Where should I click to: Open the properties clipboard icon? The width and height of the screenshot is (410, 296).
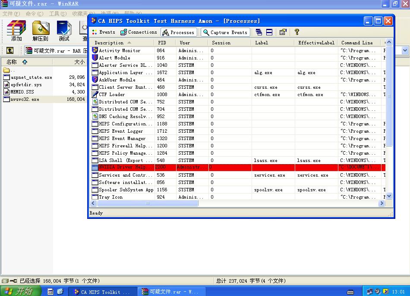coord(283,32)
